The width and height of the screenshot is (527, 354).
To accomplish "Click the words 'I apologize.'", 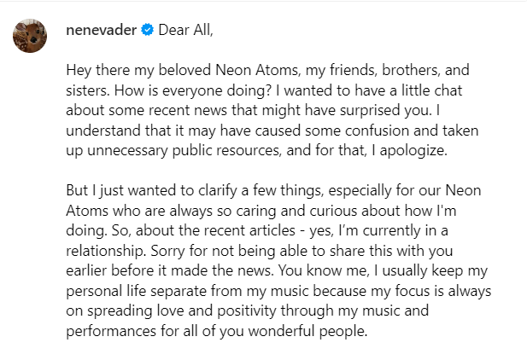I will click(409, 151).
